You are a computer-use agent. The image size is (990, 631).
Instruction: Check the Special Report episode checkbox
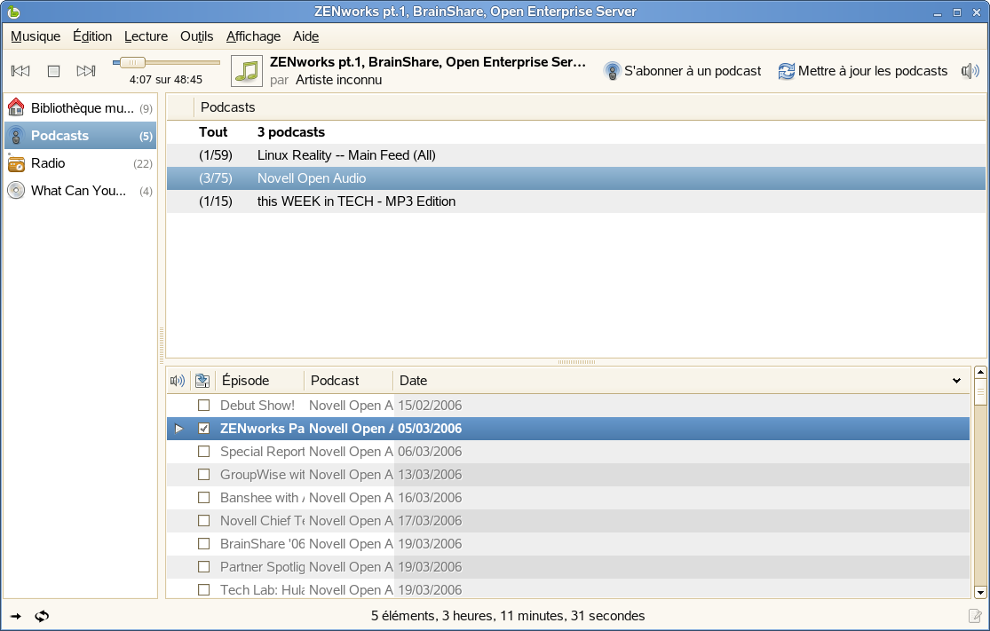[203, 451]
